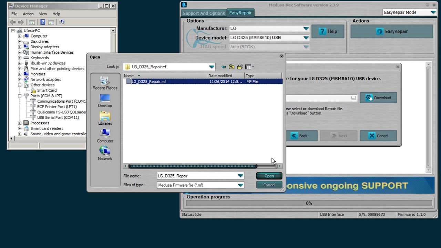Click the Device Manager vertical scrollbar up arrow
The height and width of the screenshot is (248, 441).
tap(113, 31)
